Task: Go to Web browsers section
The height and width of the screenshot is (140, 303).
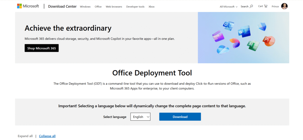Action: 114,6
